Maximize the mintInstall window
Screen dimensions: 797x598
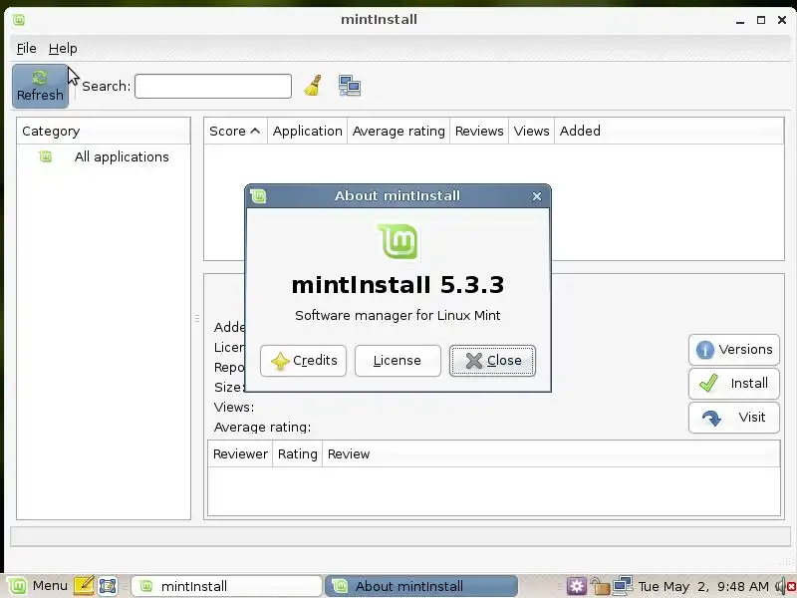(x=761, y=20)
